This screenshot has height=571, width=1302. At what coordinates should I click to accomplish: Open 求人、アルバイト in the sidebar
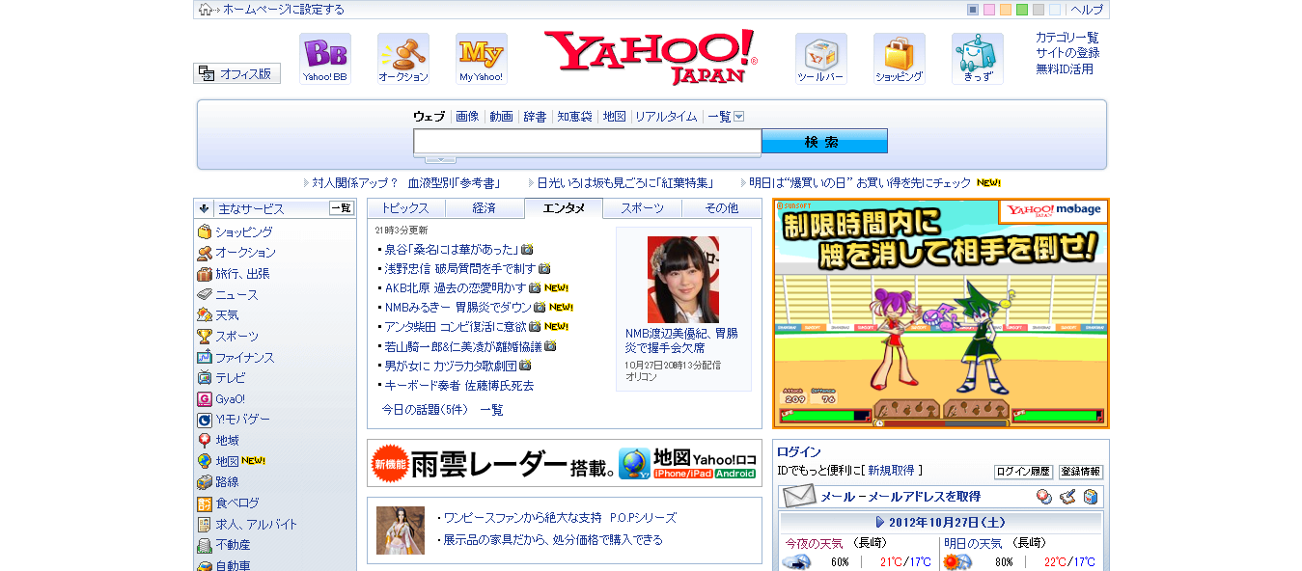point(256,525)
